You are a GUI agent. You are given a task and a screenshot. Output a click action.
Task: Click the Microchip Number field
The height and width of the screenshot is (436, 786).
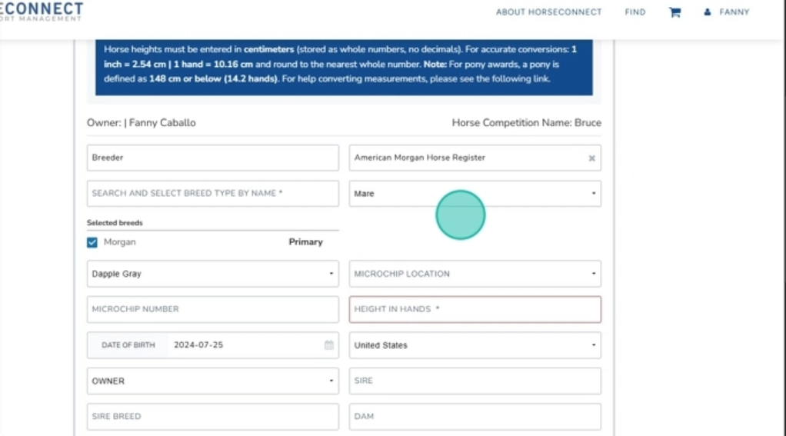click(213, 309)
